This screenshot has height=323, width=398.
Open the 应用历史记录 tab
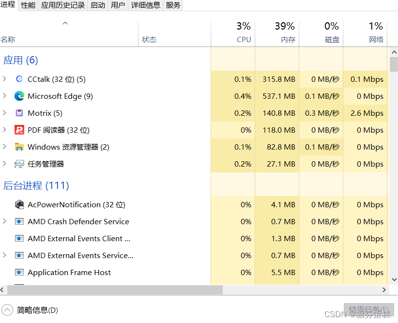coord(62,5)
